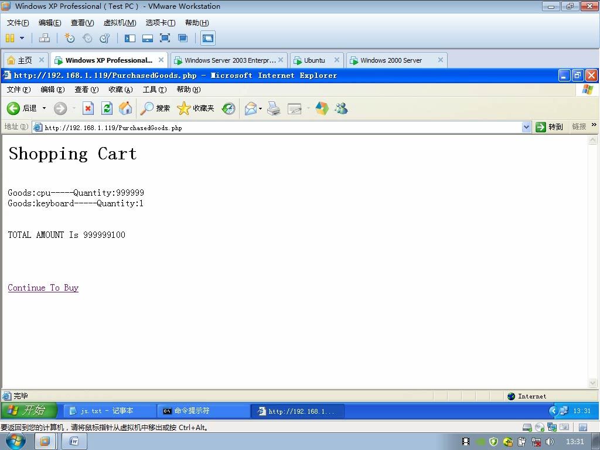This screenshot has width=600, height=450.
Task: Enter full screen mode in VMware toolbar
Action: (x=165, y=38)
